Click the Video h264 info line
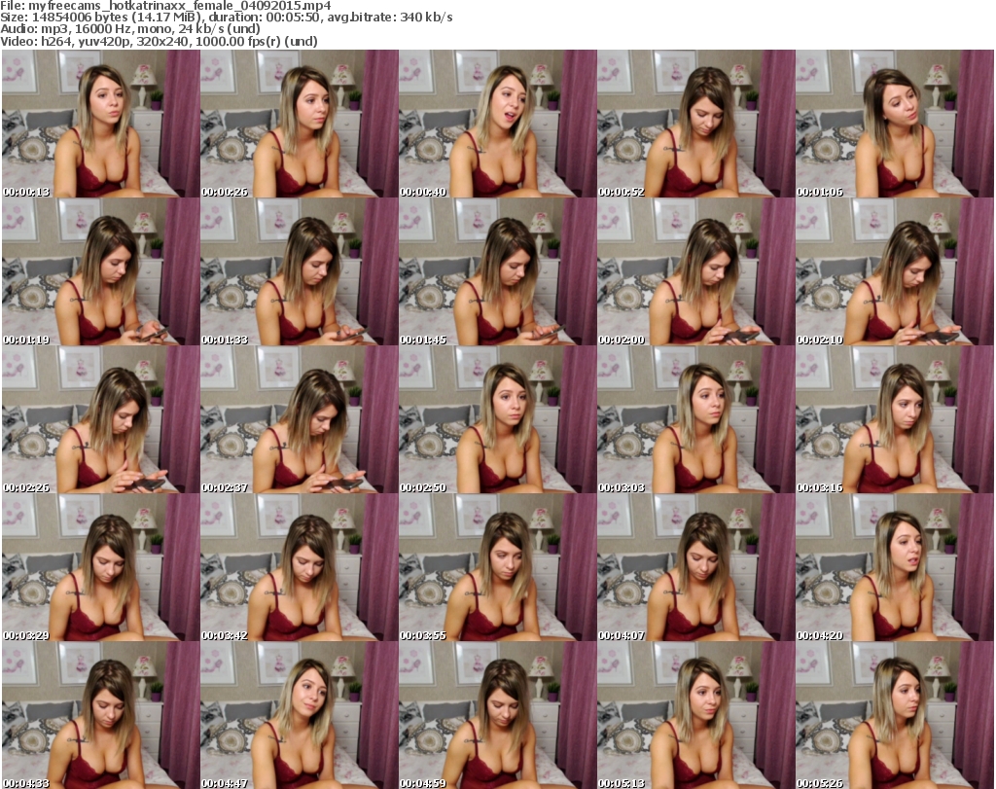This screenshot has width=996, height=789. point(159,41)
